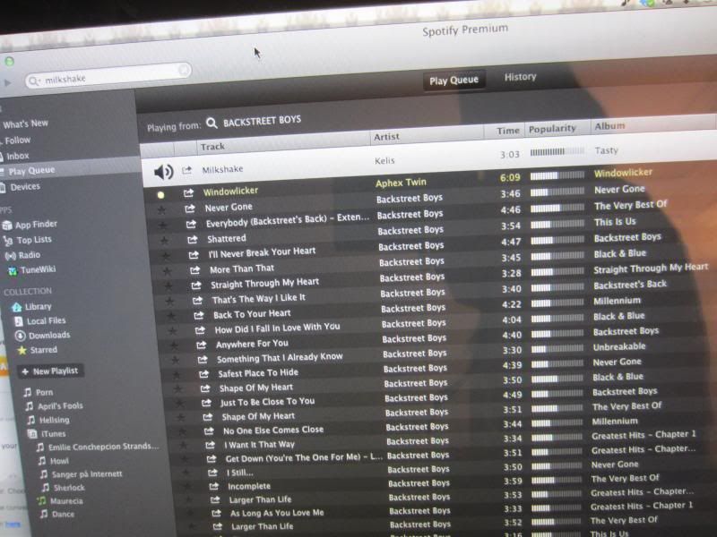Open the Howl playlist
This screenshot has width=717, height=537.
54,461
